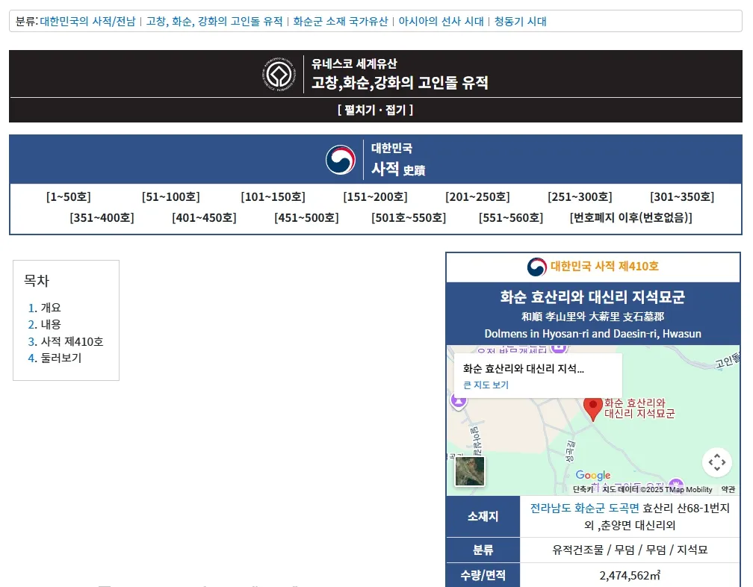Click the Google logo on the map
The image size is (753, 587).
(x=593, y=476)
